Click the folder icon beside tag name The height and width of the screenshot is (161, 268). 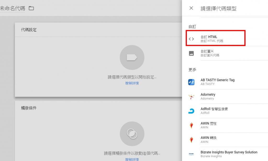tap(31, 8)
